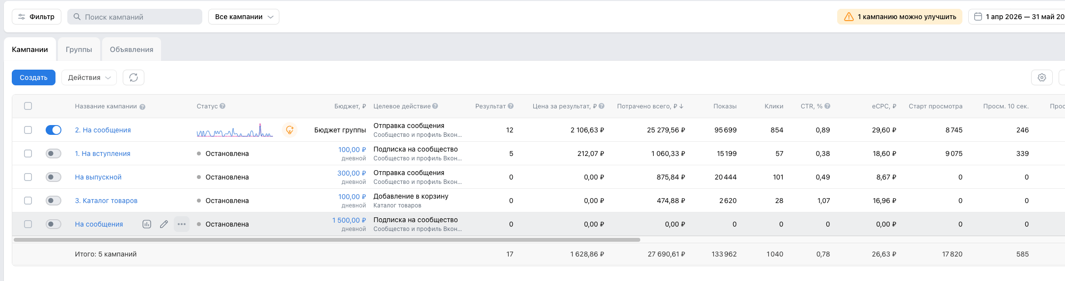Click the help icon next to Целевое действие
The height and width of the screenshot is (281, 1065).
pos(435,106)
